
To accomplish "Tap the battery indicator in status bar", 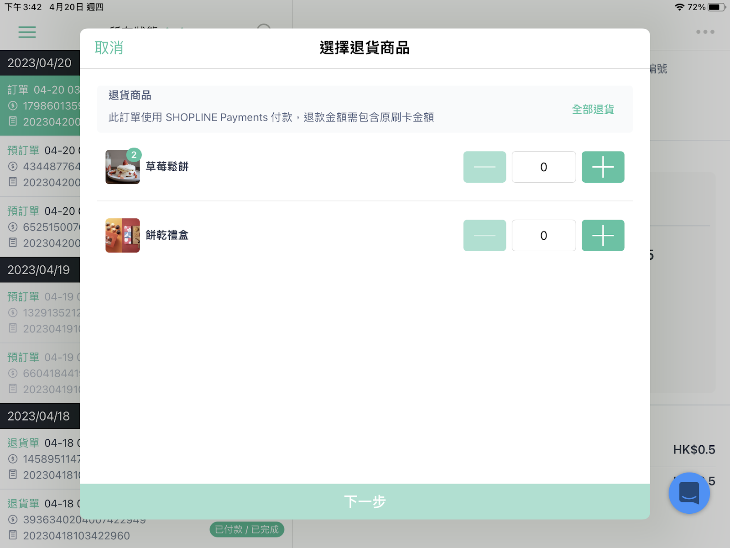I will 717,7.
